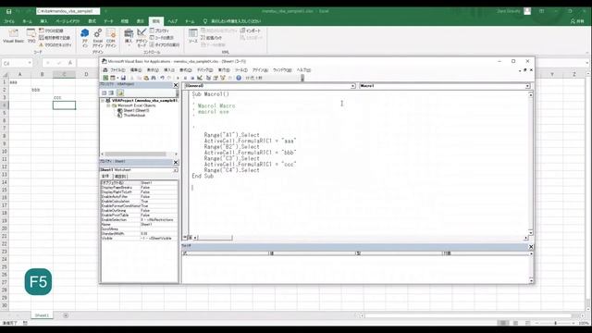Click インポート in the XML group
The image size is (592, 333).
click(x=251, y=31)
